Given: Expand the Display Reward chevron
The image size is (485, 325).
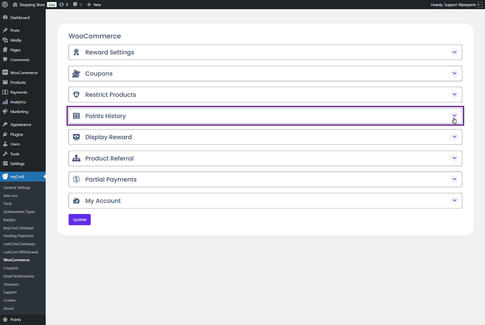Looking at the screenshot, I should [x=454, y=137].
